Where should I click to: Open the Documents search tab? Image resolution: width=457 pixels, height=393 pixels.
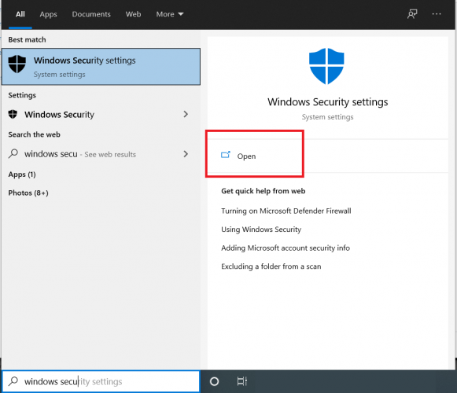91,14
